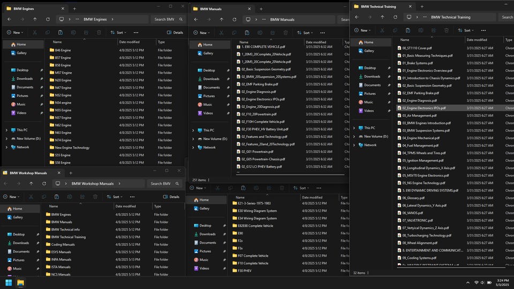
Task: Open the New dropdown in BMW Workshop Manuals window
Action: [11, 197]
